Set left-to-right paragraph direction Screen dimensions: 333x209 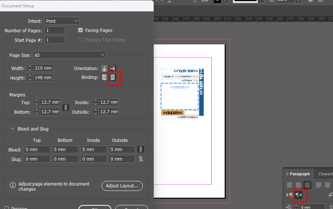290,195
